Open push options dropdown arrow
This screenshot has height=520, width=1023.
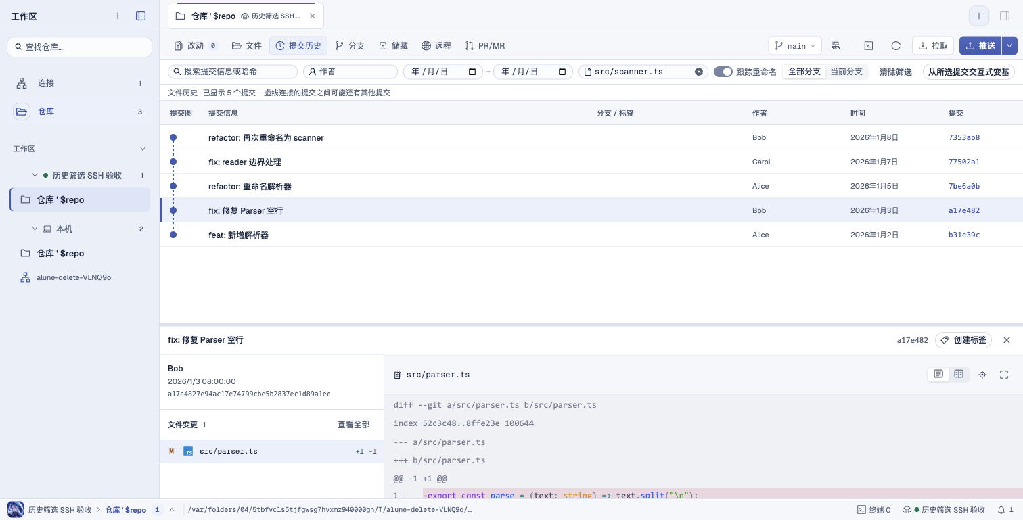click(x=1009, y=46)
